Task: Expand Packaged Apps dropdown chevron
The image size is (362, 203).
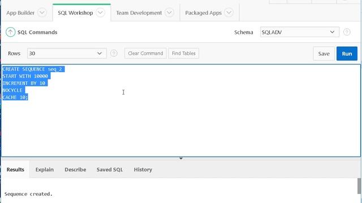Action: coord(229,12)
